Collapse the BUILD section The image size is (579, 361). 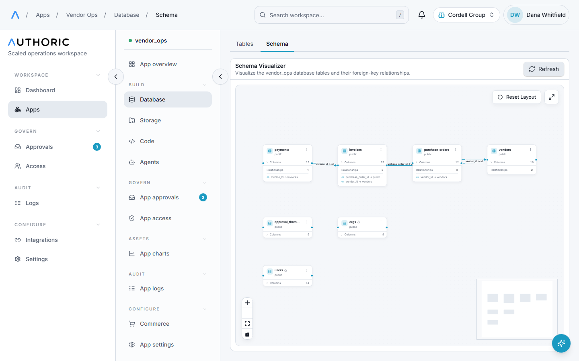click(x=168, y=85)
